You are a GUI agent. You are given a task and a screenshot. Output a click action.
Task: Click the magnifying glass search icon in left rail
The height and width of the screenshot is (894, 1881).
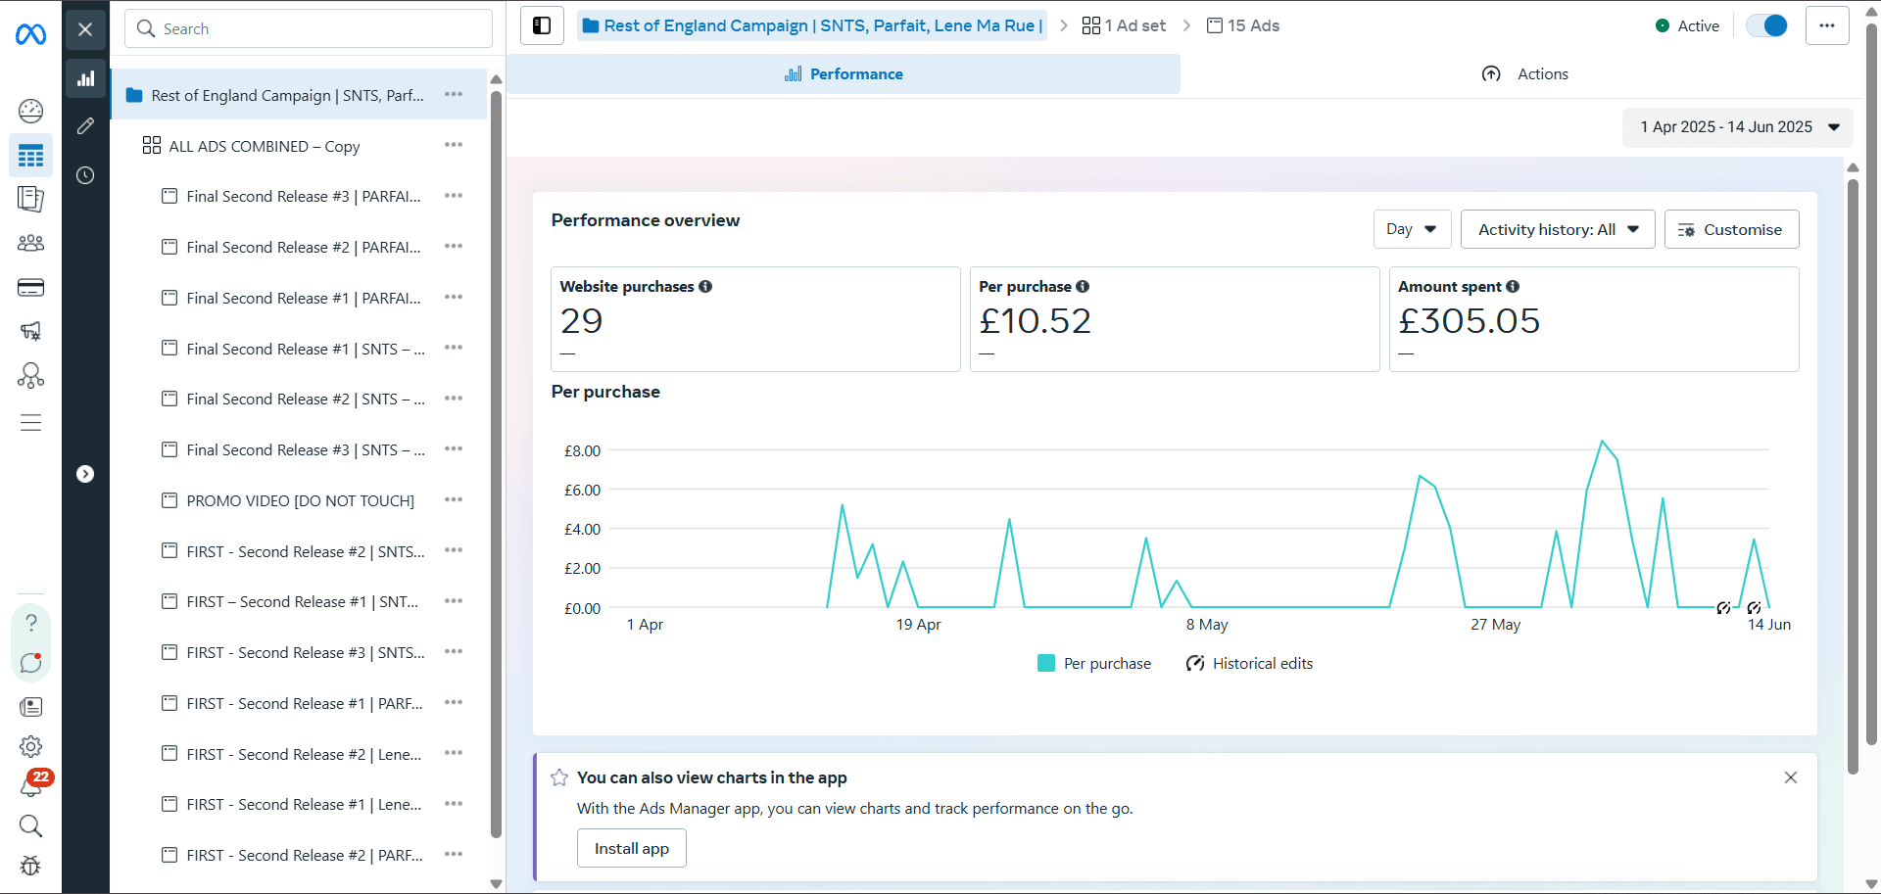31,825
